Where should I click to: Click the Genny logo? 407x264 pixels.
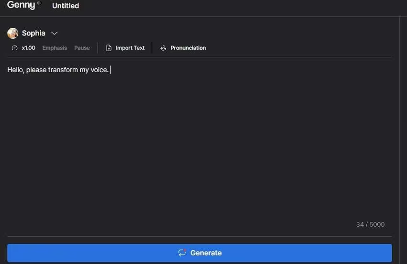pos(24,5)
